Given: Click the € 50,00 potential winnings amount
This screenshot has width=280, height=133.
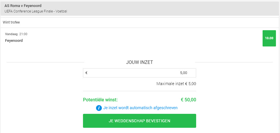Looking at the screenshot, I should (188, 100).
